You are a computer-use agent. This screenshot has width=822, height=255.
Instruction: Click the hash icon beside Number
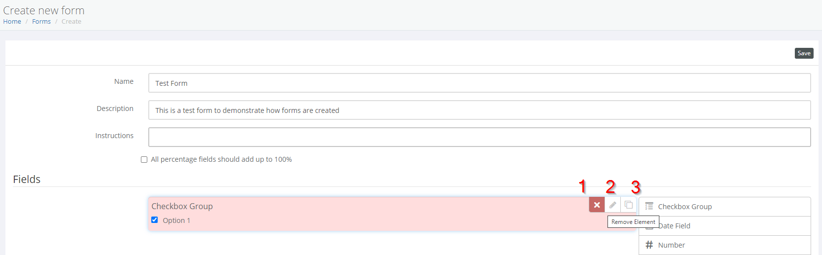pos(649,245)
